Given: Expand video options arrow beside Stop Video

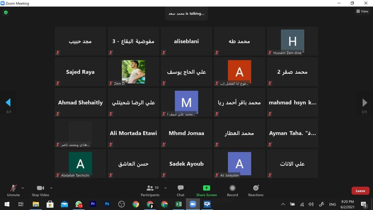Looking at the screenshot, I should 51,188.
